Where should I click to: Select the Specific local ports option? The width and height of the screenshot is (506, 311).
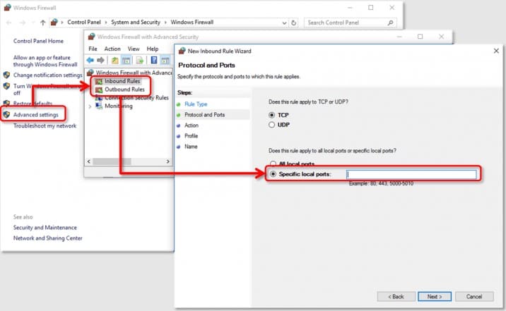point(273,174)
